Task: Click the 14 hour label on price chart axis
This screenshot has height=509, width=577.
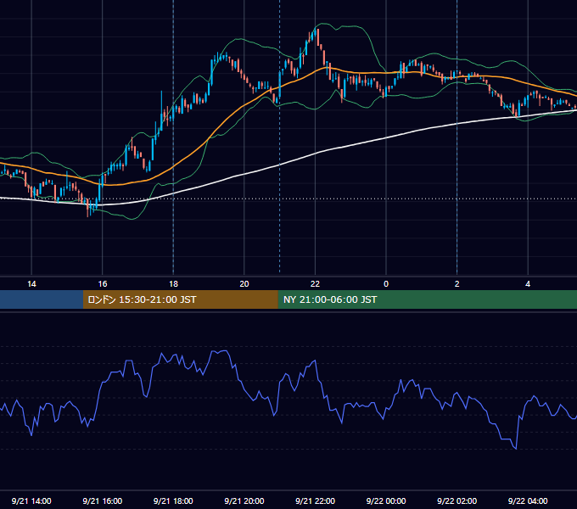Action: (31, 284)
